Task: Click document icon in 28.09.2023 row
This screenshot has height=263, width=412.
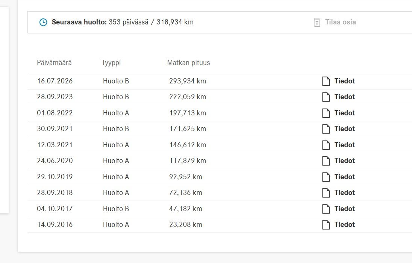Action: click(326, 97)
